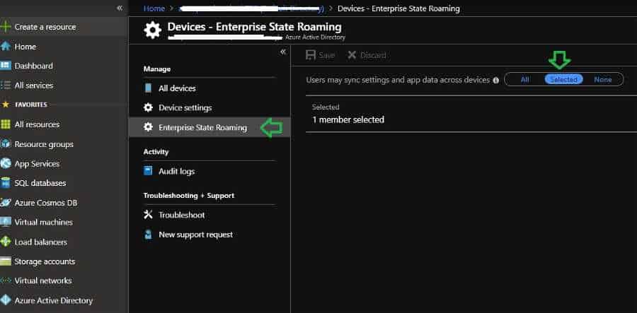
Task: Click the Save button label
Action: pos(326,55)
